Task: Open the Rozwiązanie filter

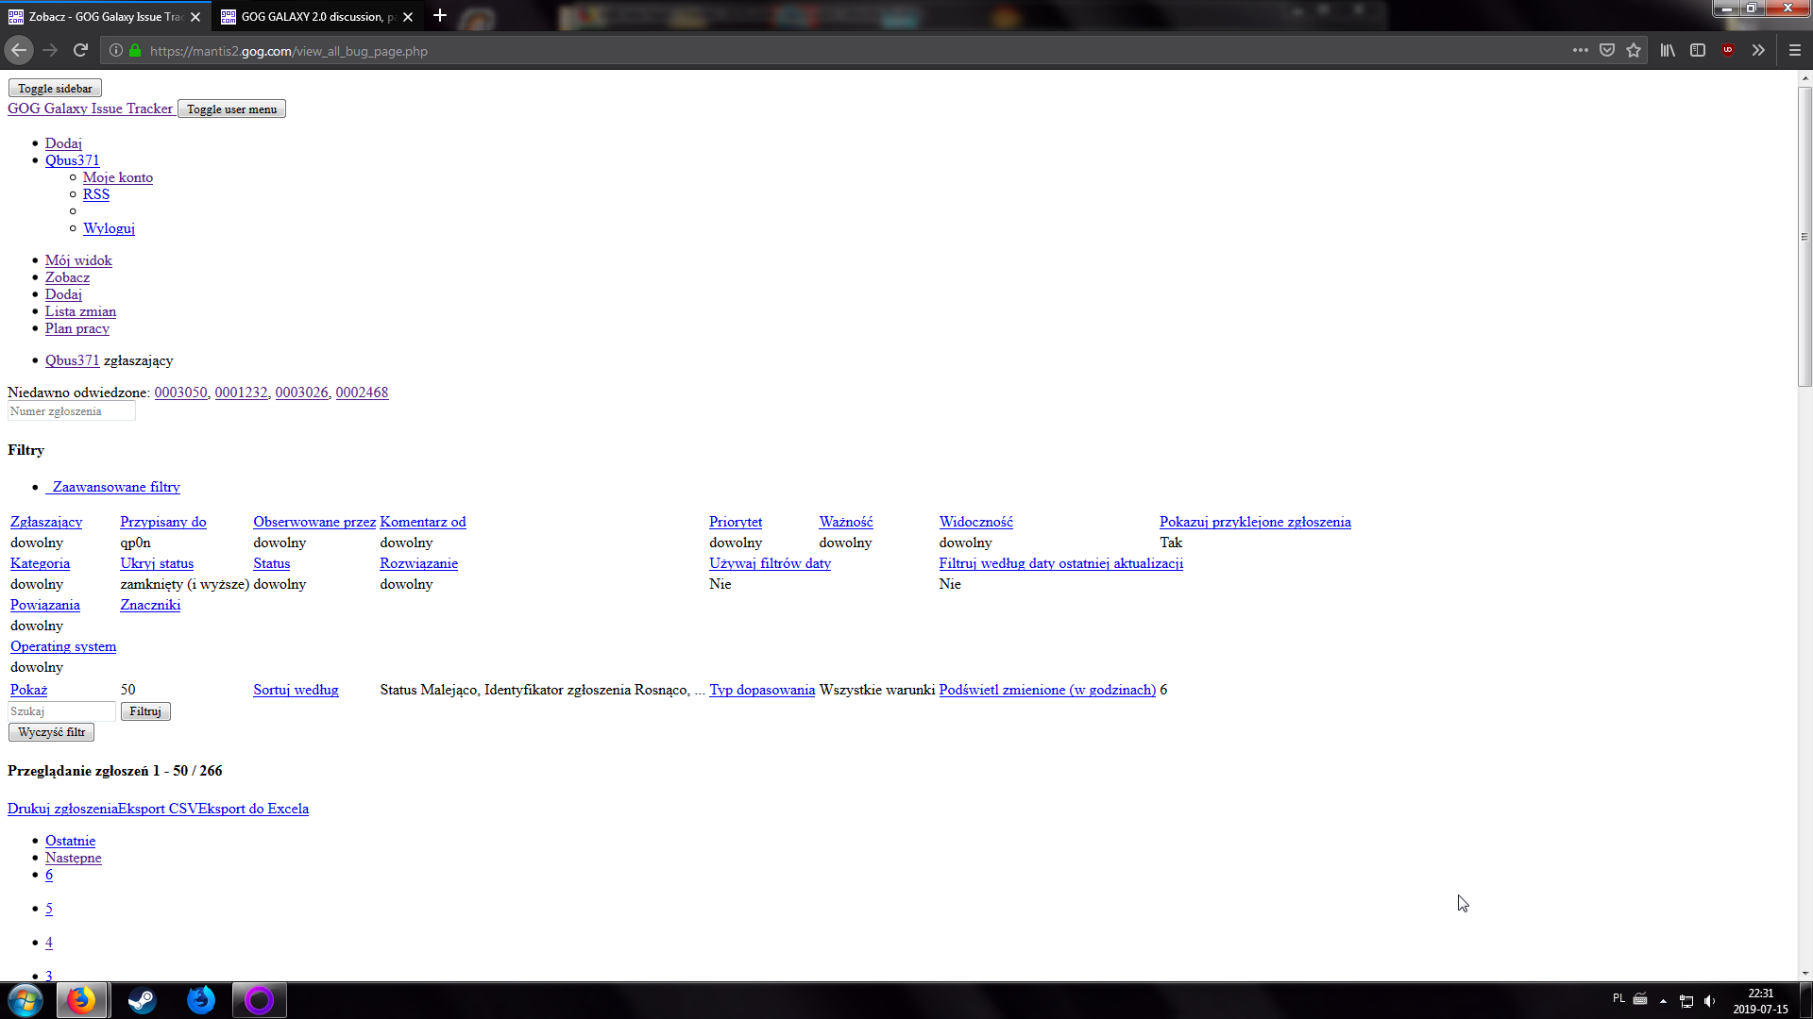Action: pos(419,563)
